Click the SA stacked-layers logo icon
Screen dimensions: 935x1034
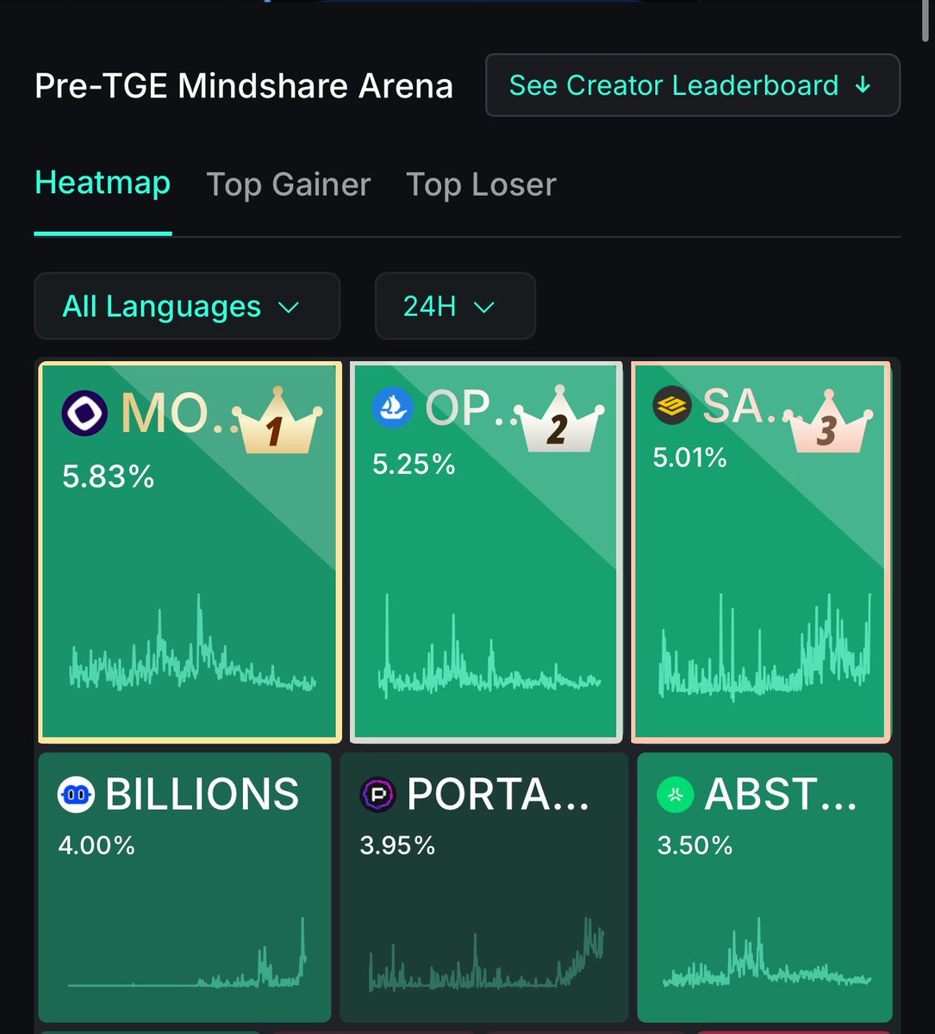[x=672, y=404]
